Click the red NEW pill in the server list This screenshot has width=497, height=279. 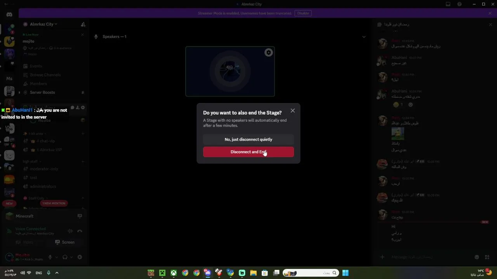pyautogui.click(x=9, y=203)
